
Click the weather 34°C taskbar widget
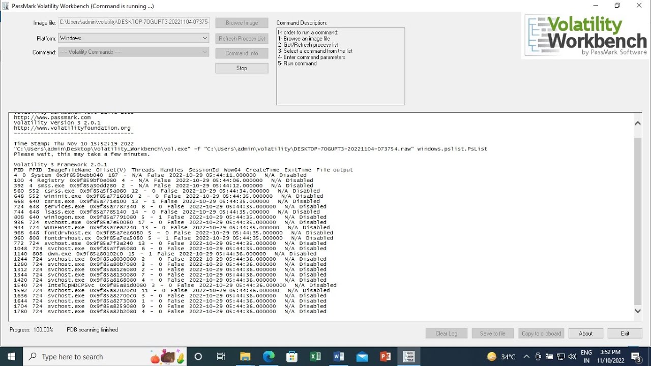coord(501,357)
